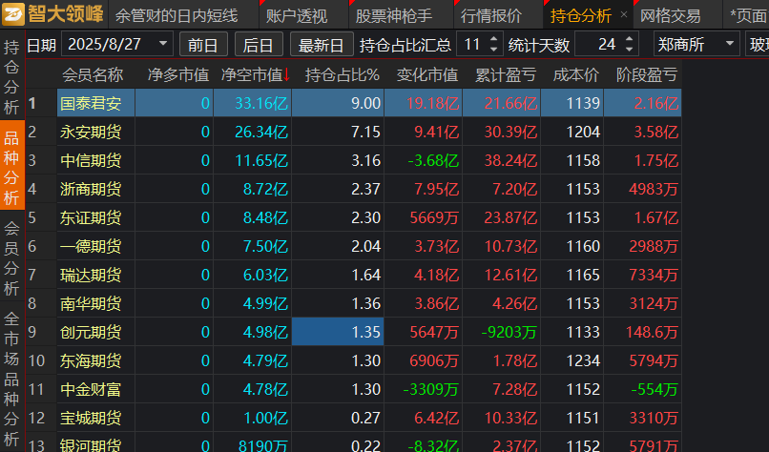This screenshot has height=452, width=769.
Task: Click the 26.34亿 净空市值 cell
Action: [x=253, y=132]
